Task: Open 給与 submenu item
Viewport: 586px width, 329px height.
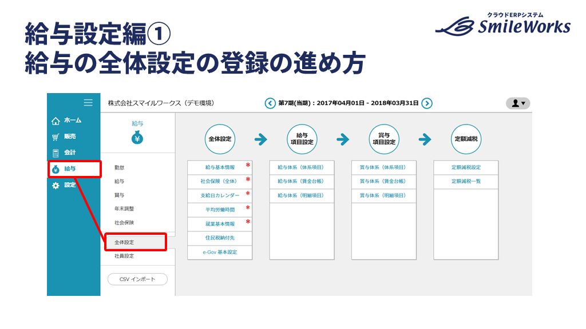Action: click(x=119, y=181)
